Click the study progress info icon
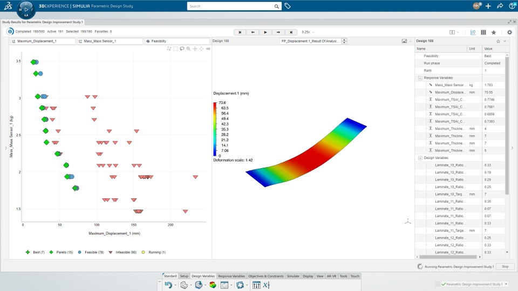Image resolution: width=518 pixels, height=291 pixels. pos(10,32)
